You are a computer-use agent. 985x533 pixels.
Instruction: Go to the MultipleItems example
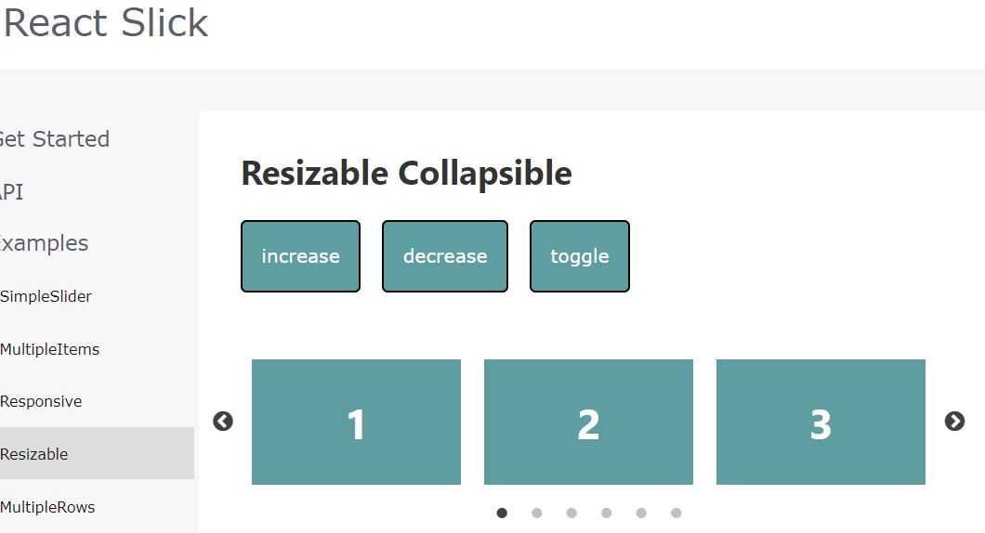coord(49,349)
